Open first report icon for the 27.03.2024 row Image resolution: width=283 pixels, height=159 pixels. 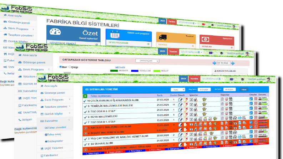(222, 99)
